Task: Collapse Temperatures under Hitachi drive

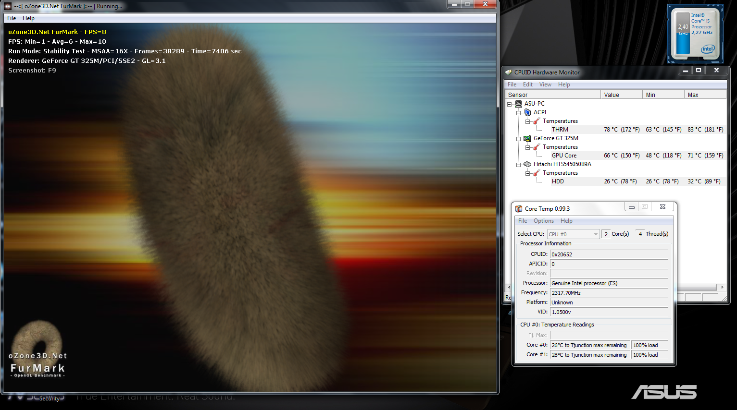Action: click(528, 173)
